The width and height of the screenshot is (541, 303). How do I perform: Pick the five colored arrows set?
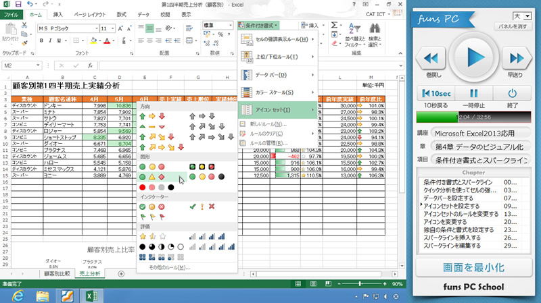162,147
